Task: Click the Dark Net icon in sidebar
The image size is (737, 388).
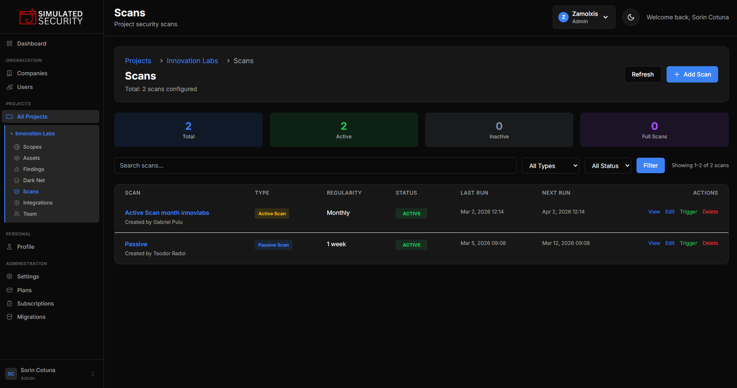Action: (17, 180)
